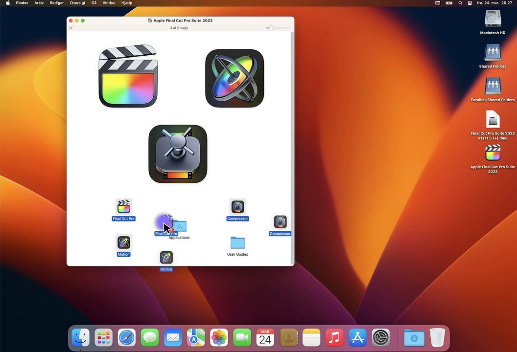Open the Vindue menu
This screenshot has height=352, width=517.
coord(109,3)
